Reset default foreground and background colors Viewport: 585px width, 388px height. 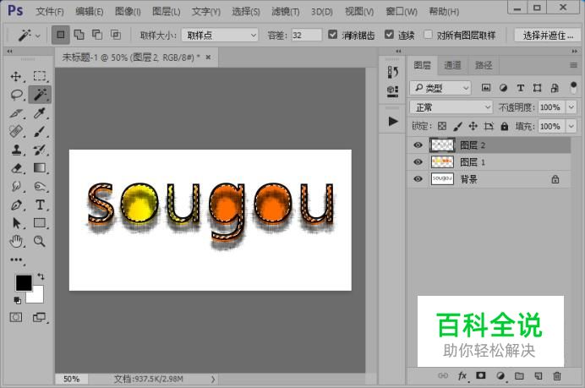point(17,300)
